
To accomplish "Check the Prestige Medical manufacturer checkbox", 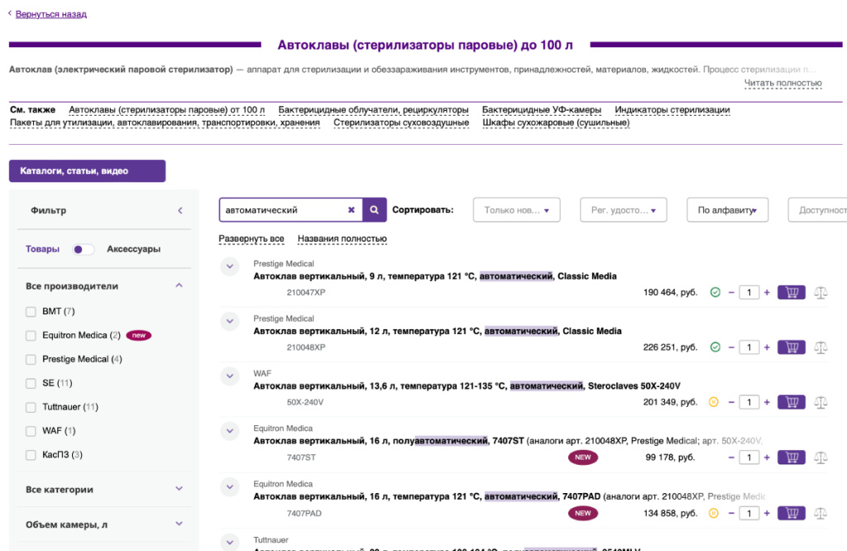I will pyautogui.click(x=31, y=359).
